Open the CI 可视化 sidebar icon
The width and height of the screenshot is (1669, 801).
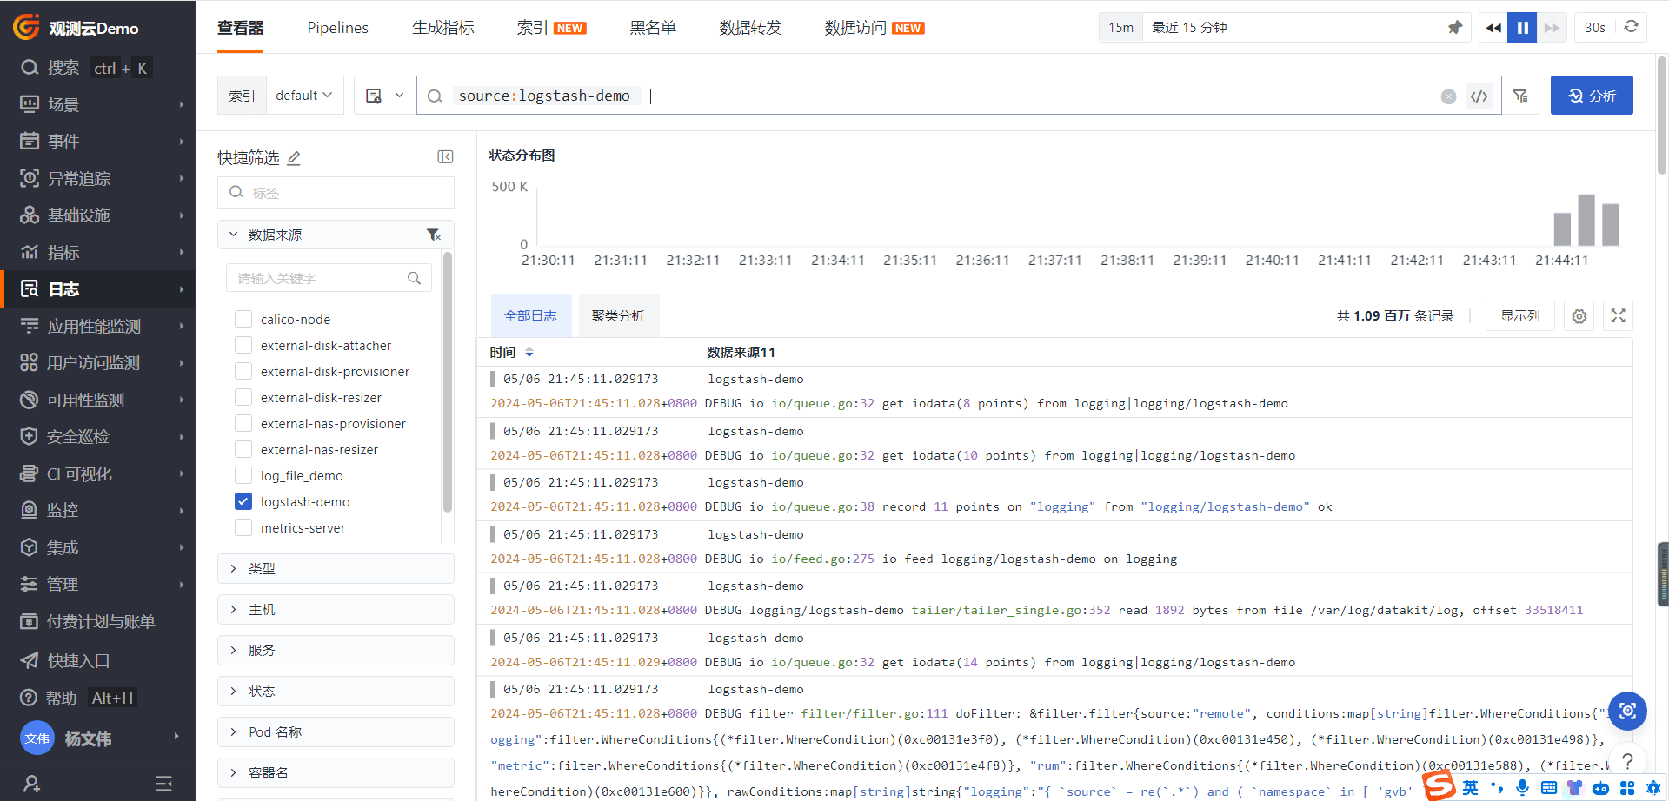30,473
